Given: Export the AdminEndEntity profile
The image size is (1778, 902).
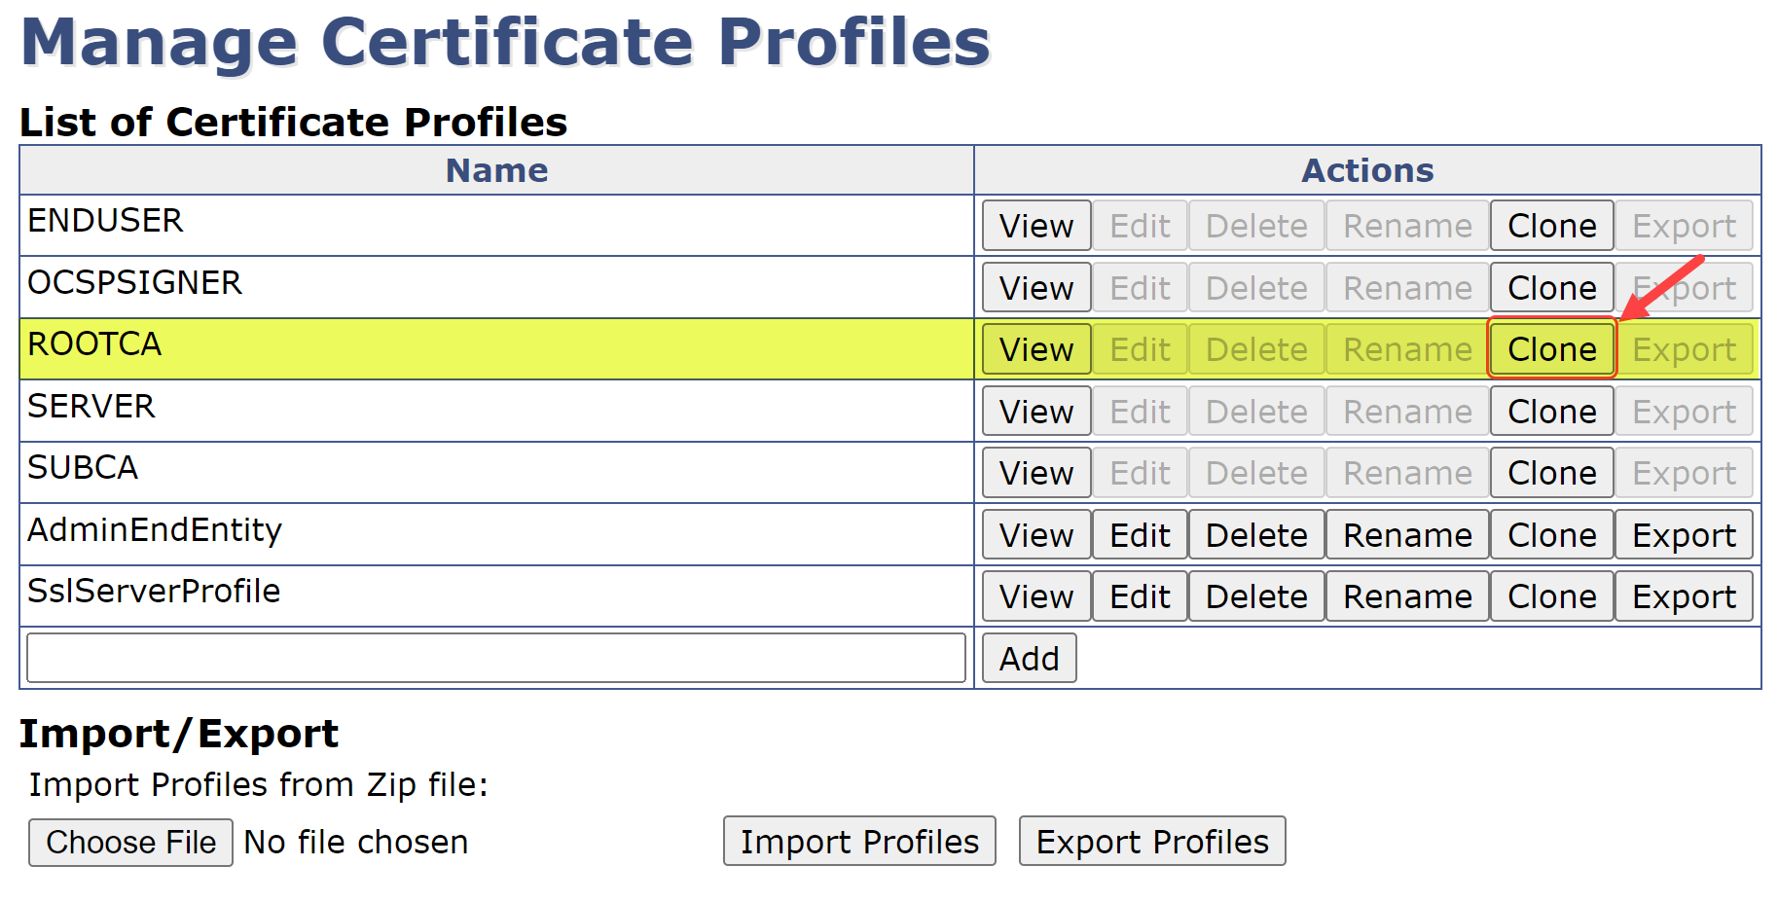Looking at the screenshot, I should (1683, 535).
